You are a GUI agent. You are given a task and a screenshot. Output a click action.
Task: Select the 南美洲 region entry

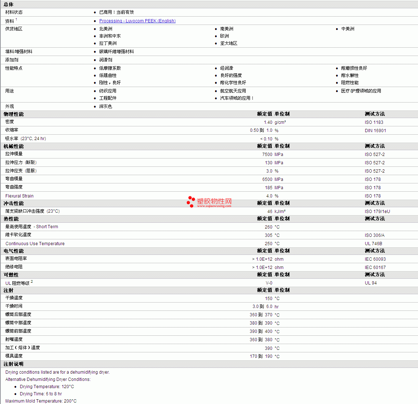[227, 29]
